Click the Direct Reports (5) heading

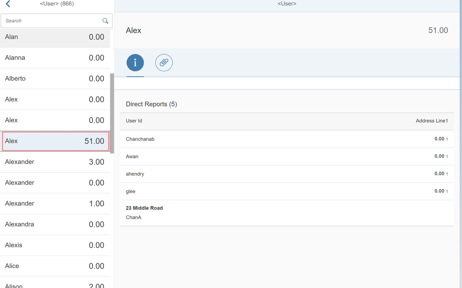(152, 104)
